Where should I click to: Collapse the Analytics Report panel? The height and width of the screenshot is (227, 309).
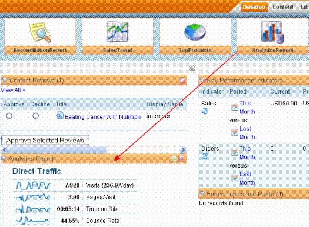pos(4,158)
